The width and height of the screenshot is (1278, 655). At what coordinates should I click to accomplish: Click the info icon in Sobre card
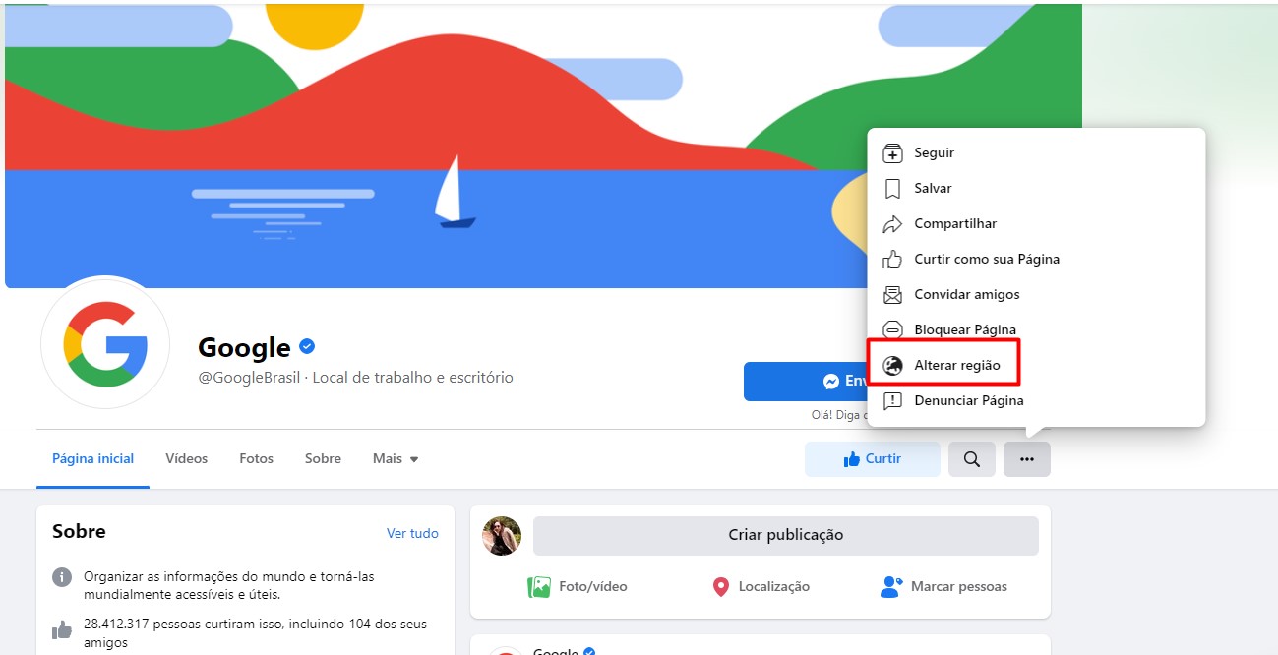click(x=62, y=576)
